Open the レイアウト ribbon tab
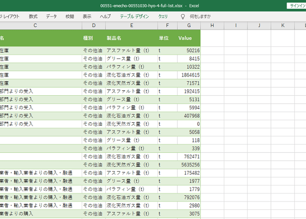The height and width of the screenshot is (219, 306). pos(10,17)
